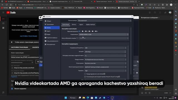Viewport: 178px width, 100px height.
Task: Open Multipass mode dropdown
Action: pos(105,67)
